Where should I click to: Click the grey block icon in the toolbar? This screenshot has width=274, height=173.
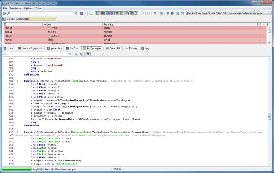point(161,13)
